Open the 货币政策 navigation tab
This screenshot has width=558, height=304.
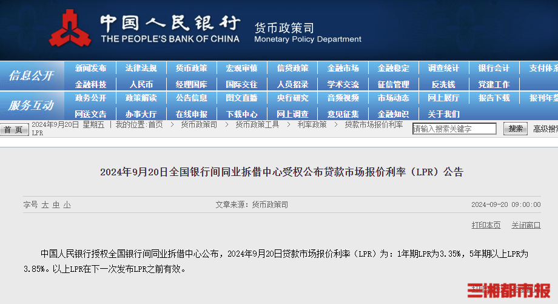[x=191, y=68]
